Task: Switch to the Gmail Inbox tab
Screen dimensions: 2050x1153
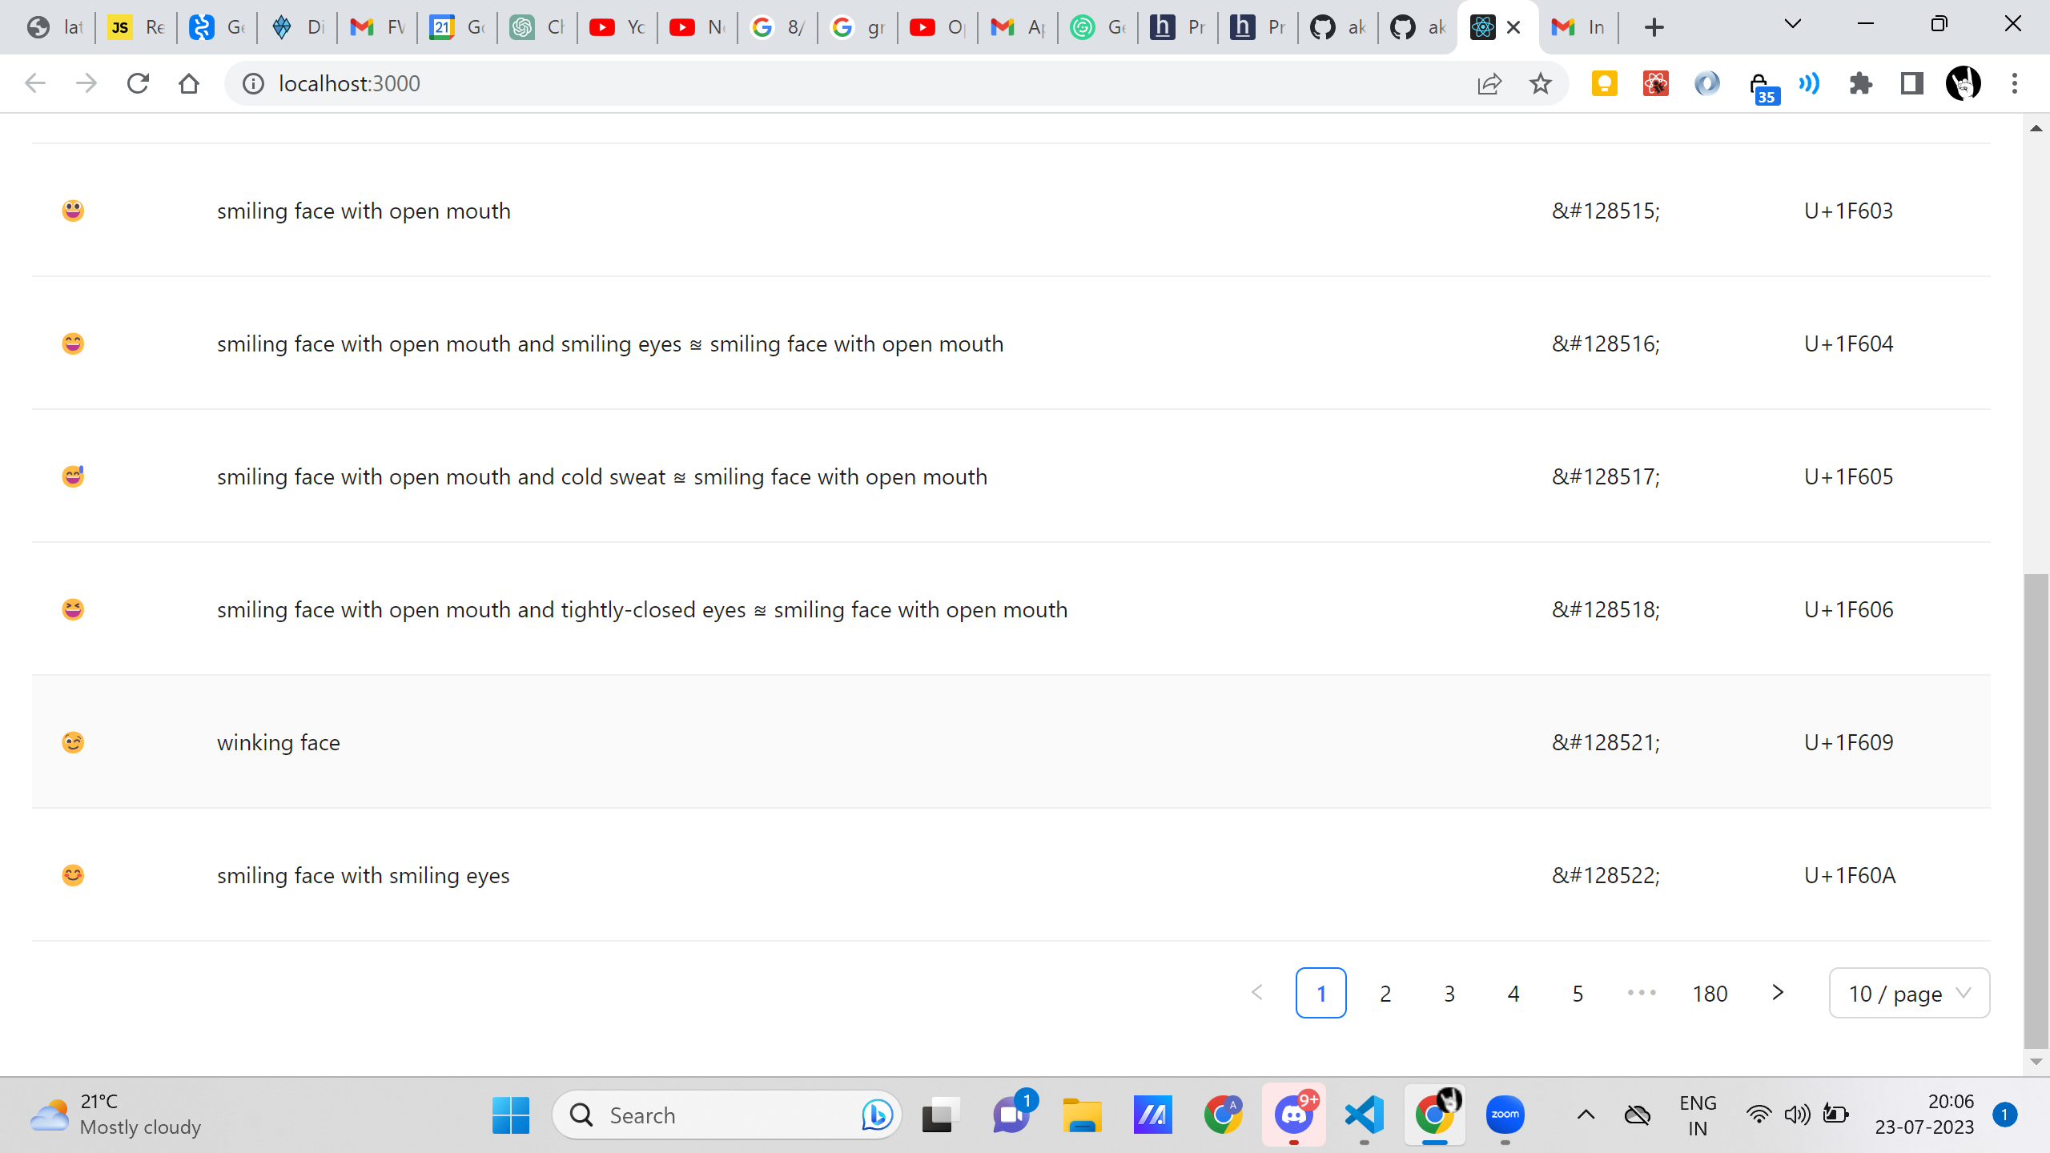Action: click(1578, 27)
